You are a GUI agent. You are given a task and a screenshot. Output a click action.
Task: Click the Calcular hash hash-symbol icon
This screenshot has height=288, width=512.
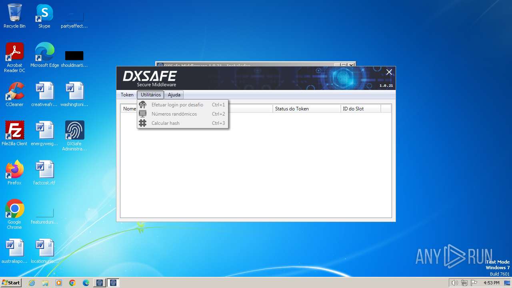coord(143,123)
